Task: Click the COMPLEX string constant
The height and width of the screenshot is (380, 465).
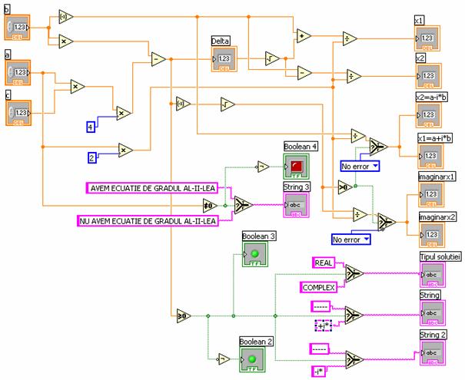Action: 319,287
